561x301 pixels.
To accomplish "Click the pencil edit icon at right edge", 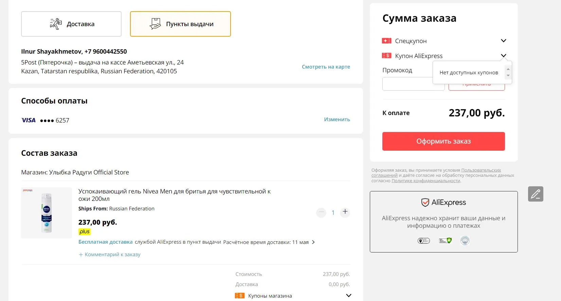I will [x=536, y=194].
